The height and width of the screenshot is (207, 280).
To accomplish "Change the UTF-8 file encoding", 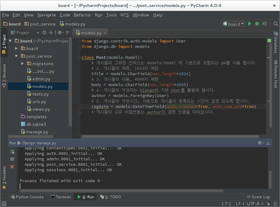I will click(x=255, y=204).
